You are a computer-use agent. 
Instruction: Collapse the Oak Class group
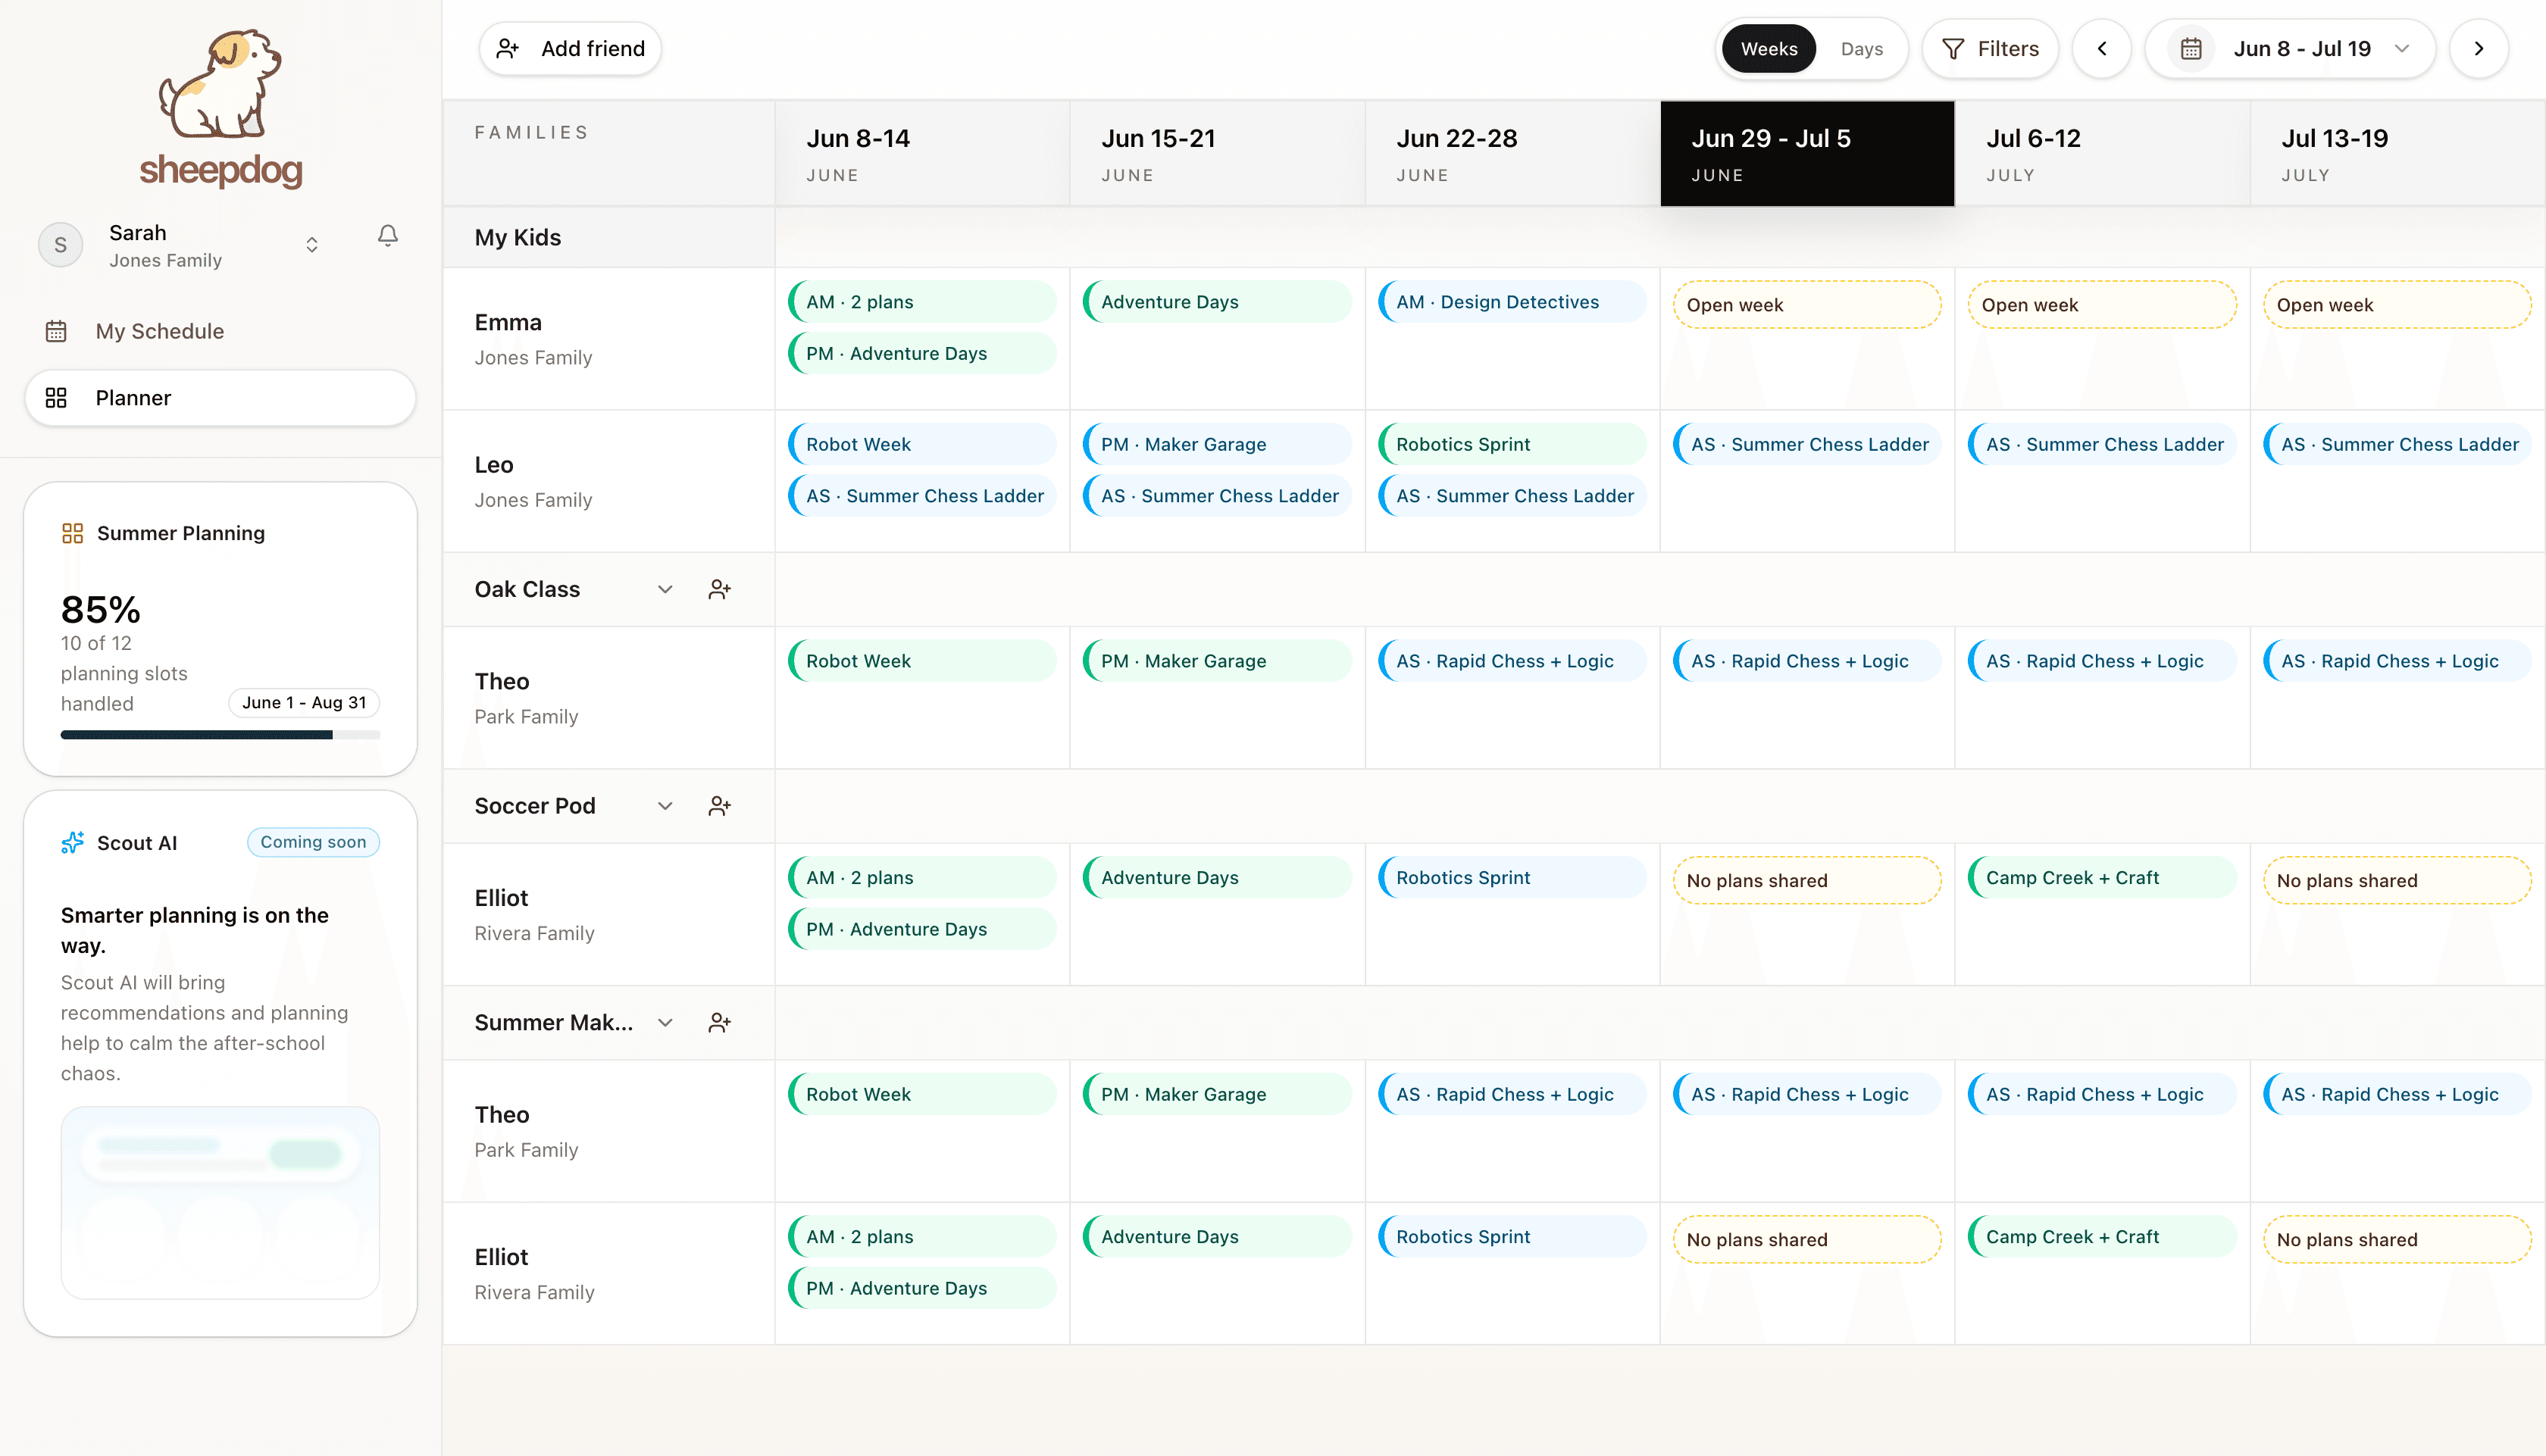click(x=665, y=589)
